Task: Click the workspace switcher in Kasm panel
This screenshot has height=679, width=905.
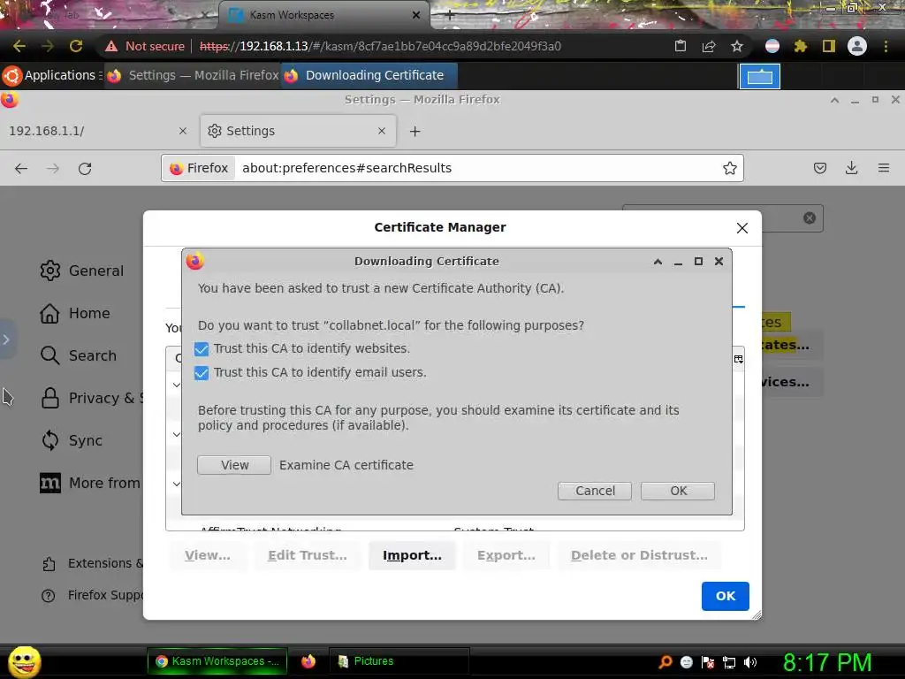Action: [x=759, y=76]
